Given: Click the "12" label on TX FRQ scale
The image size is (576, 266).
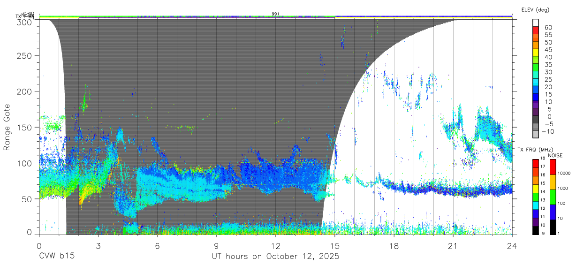Looking at the screenshot, I should point(543,208).
